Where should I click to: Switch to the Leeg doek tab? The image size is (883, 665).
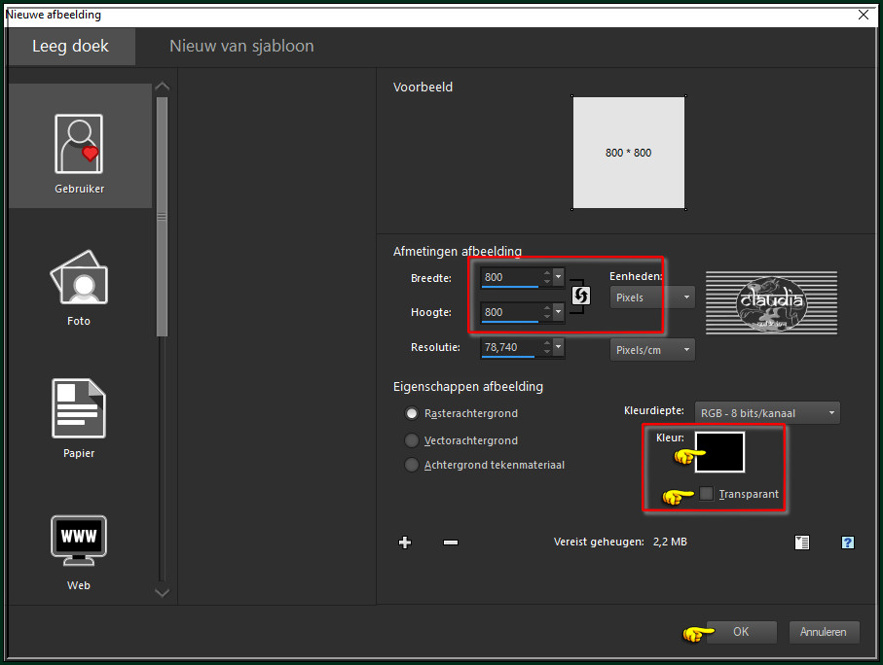click(70, 46)
